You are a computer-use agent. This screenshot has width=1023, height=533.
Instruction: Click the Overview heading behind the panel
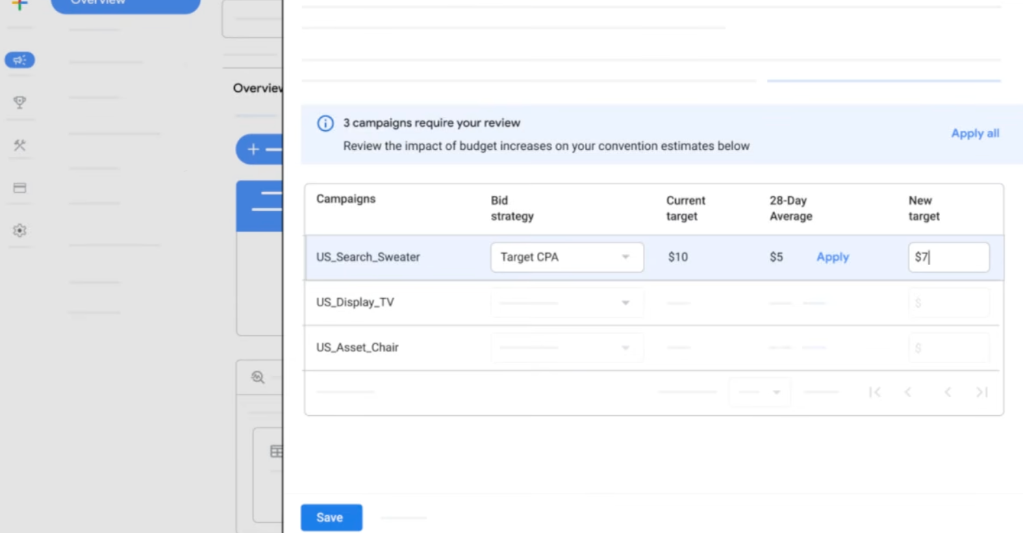[x=257, y=88]
